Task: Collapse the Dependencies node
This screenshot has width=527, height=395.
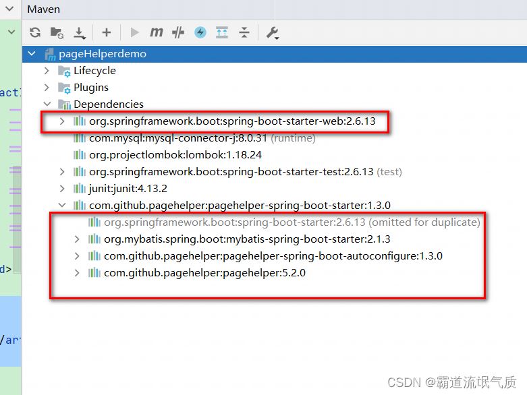Action: point(47,104)
